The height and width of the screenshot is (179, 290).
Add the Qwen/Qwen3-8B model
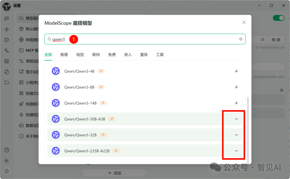click(x=236, y=87)
